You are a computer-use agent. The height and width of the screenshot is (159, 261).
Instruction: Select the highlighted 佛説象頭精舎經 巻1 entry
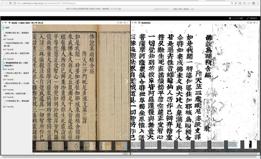tap(16, 64)
